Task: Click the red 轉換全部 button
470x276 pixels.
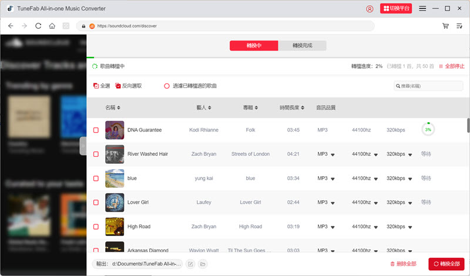Action: tap(446, 264)
